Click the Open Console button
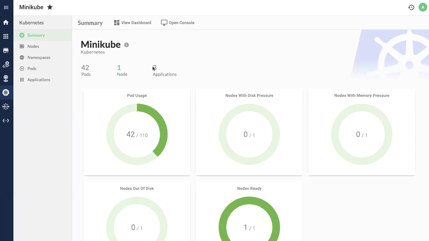 pos(178,23)
